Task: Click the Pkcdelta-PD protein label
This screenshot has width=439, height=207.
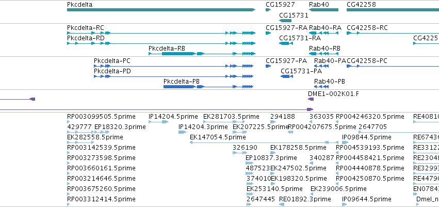Action: tap(112, 71)
